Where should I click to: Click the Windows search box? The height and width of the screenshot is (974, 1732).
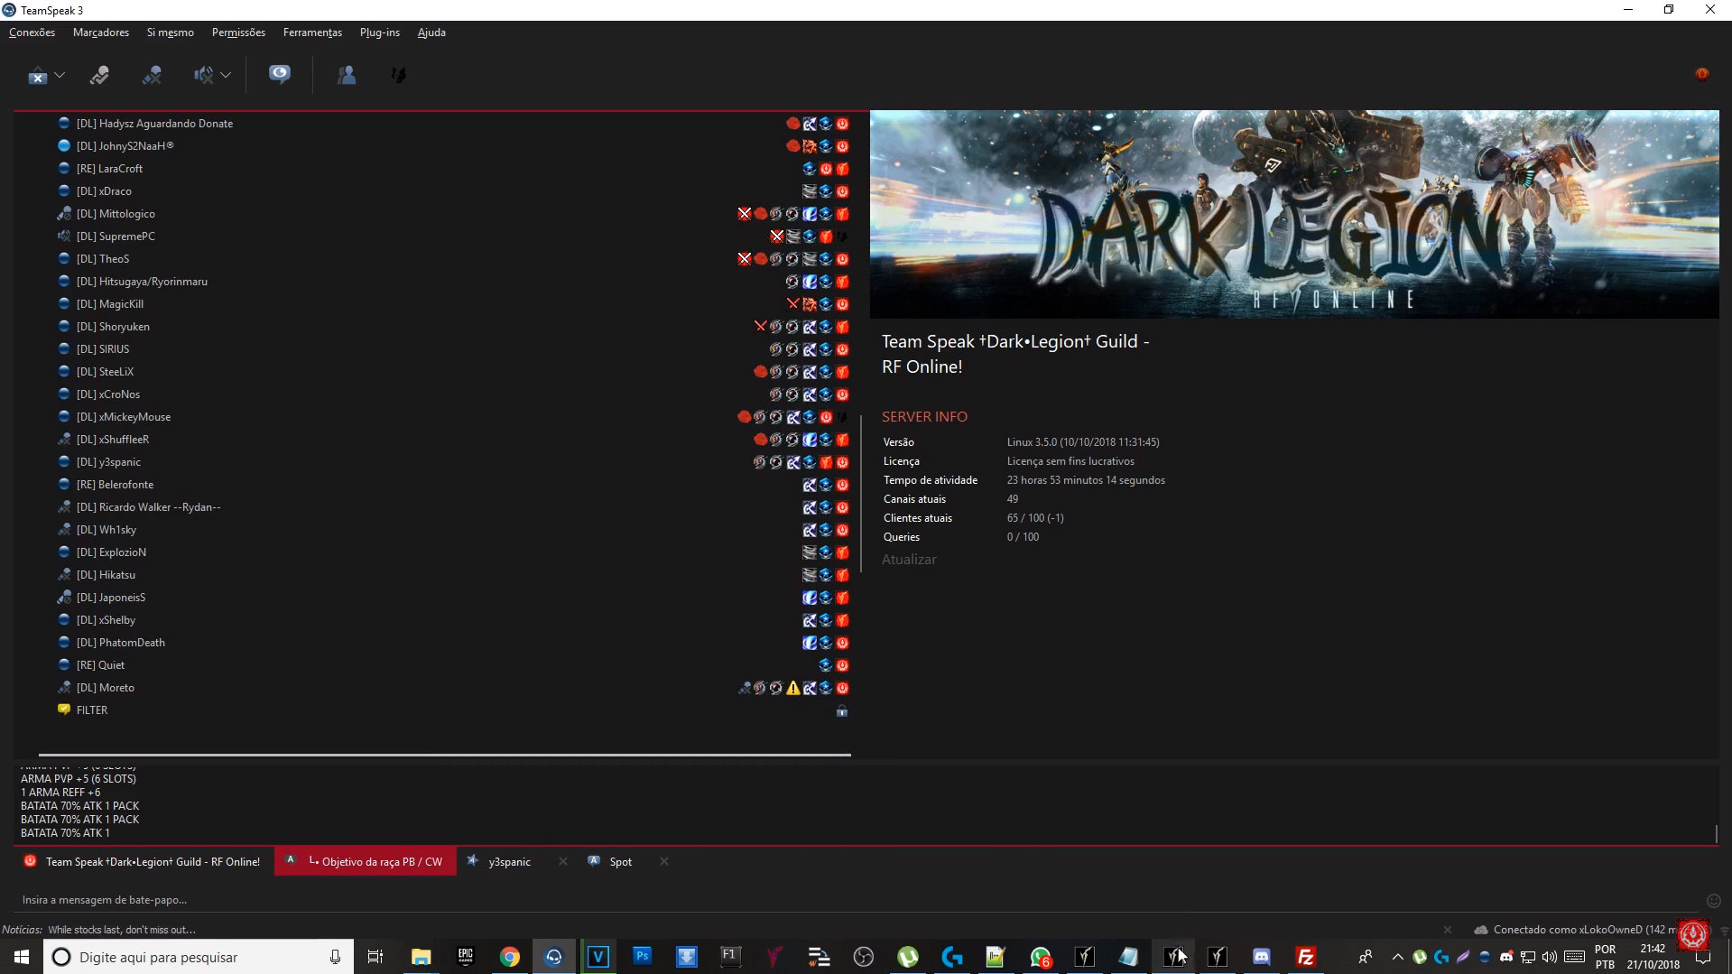[x=197, y=957]
